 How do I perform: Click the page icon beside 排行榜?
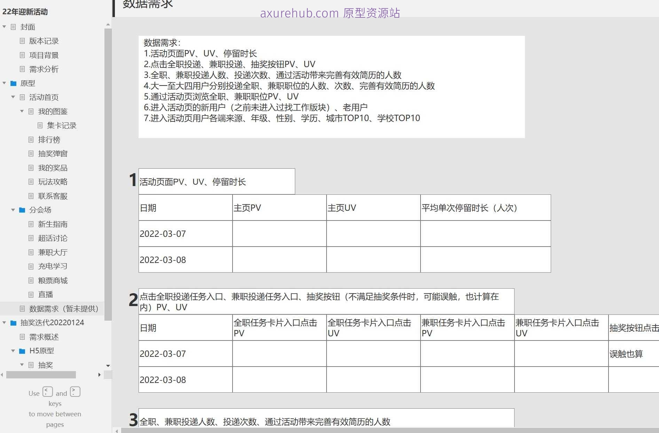tap(31, 139)
